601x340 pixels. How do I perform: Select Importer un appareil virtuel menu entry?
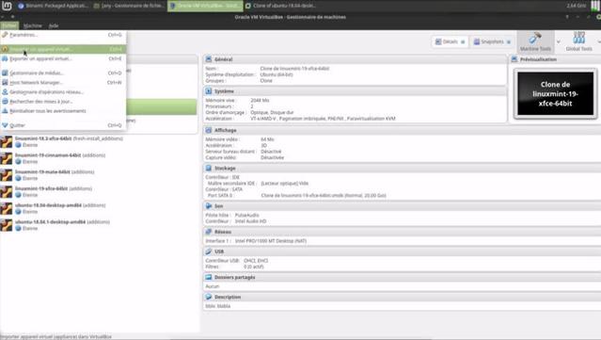coord(63,49)
